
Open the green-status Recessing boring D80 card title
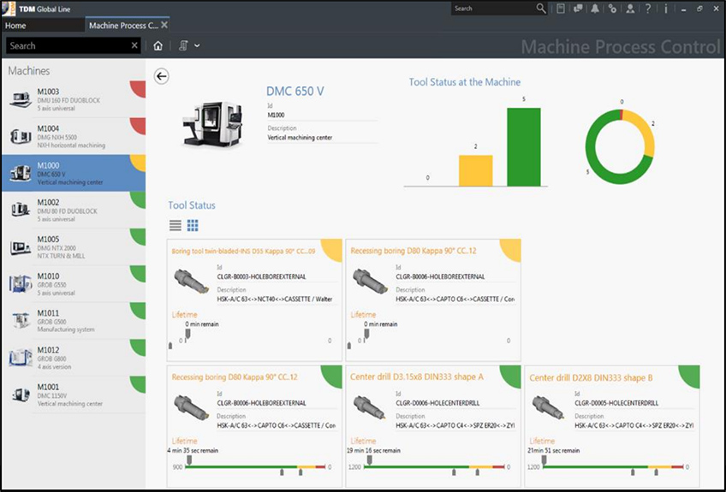click(235, 377)
